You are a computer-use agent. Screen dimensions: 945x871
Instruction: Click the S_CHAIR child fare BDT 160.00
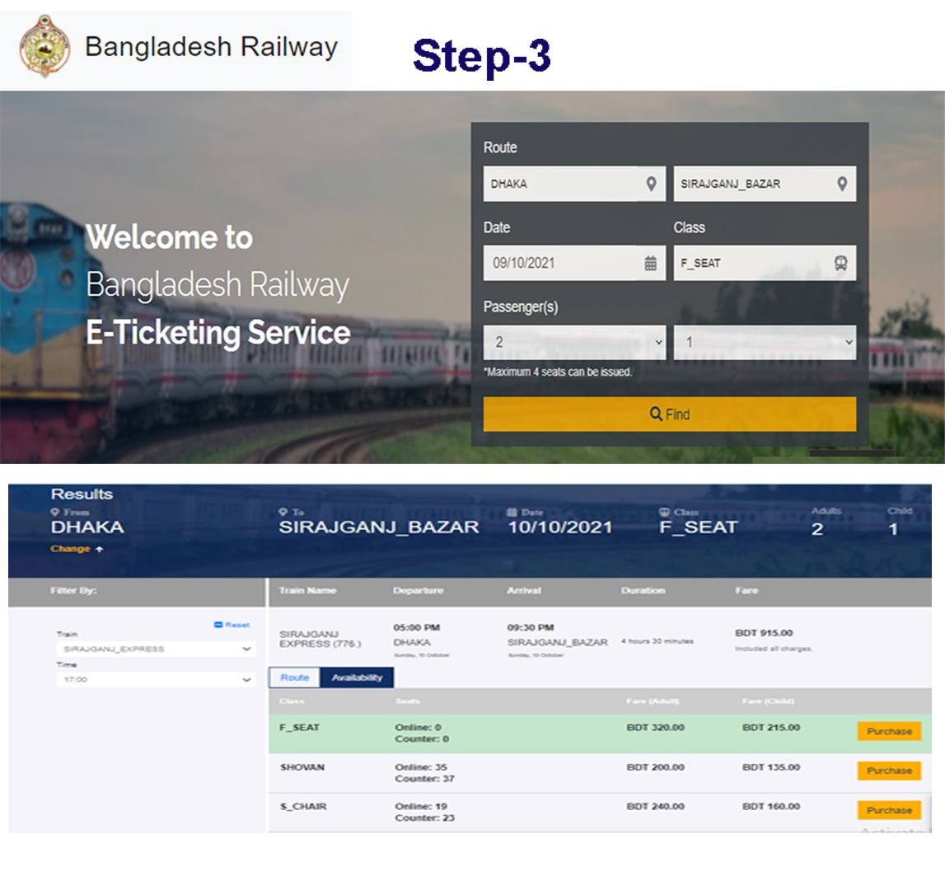pyautogui.click(x=771, y=807)
